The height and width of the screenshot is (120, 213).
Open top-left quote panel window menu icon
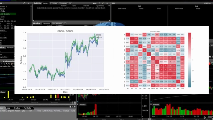[29, 3]
